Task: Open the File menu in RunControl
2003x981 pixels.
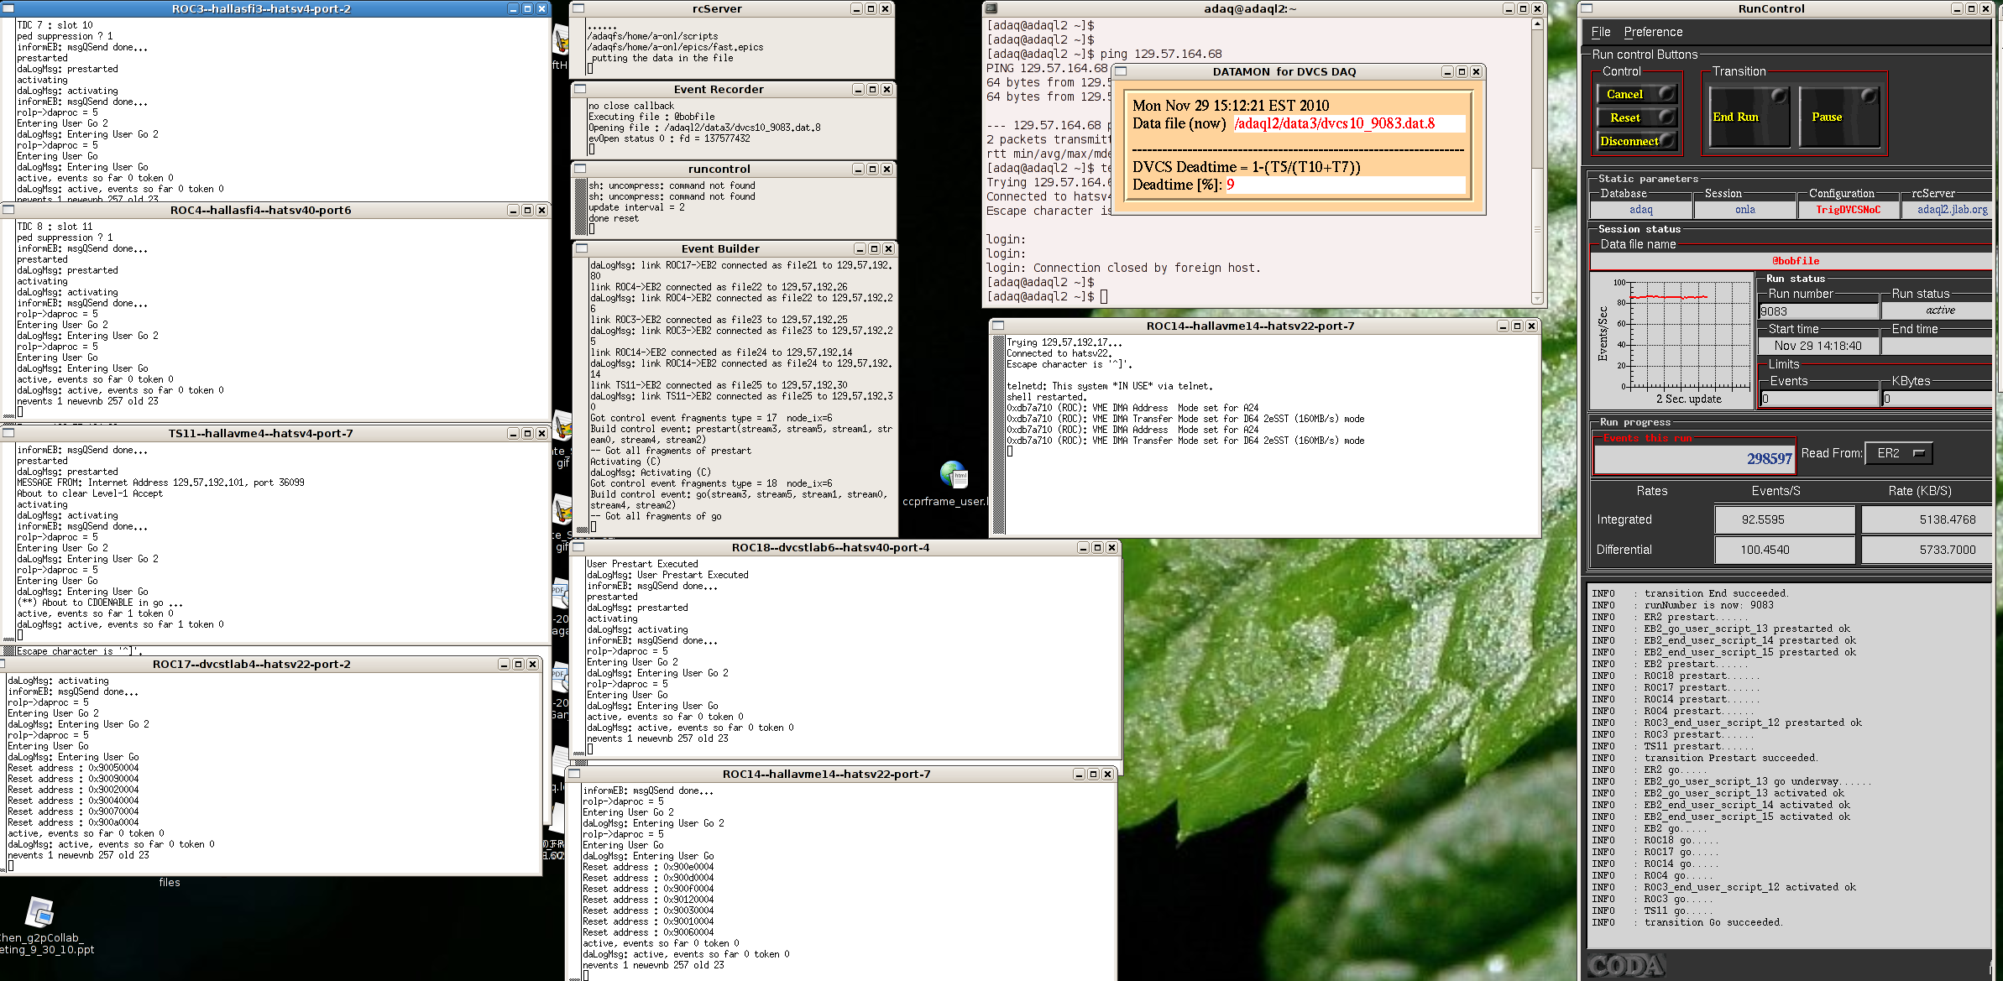Action: (x=1600, y=32)
